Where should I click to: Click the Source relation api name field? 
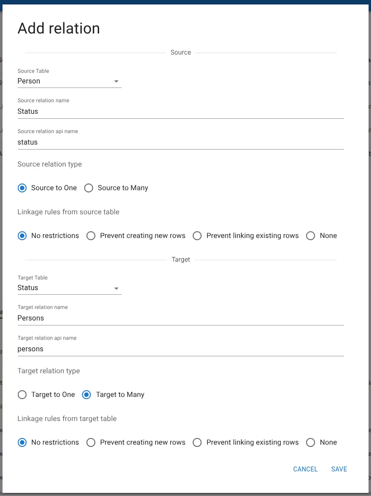(180, 142)
